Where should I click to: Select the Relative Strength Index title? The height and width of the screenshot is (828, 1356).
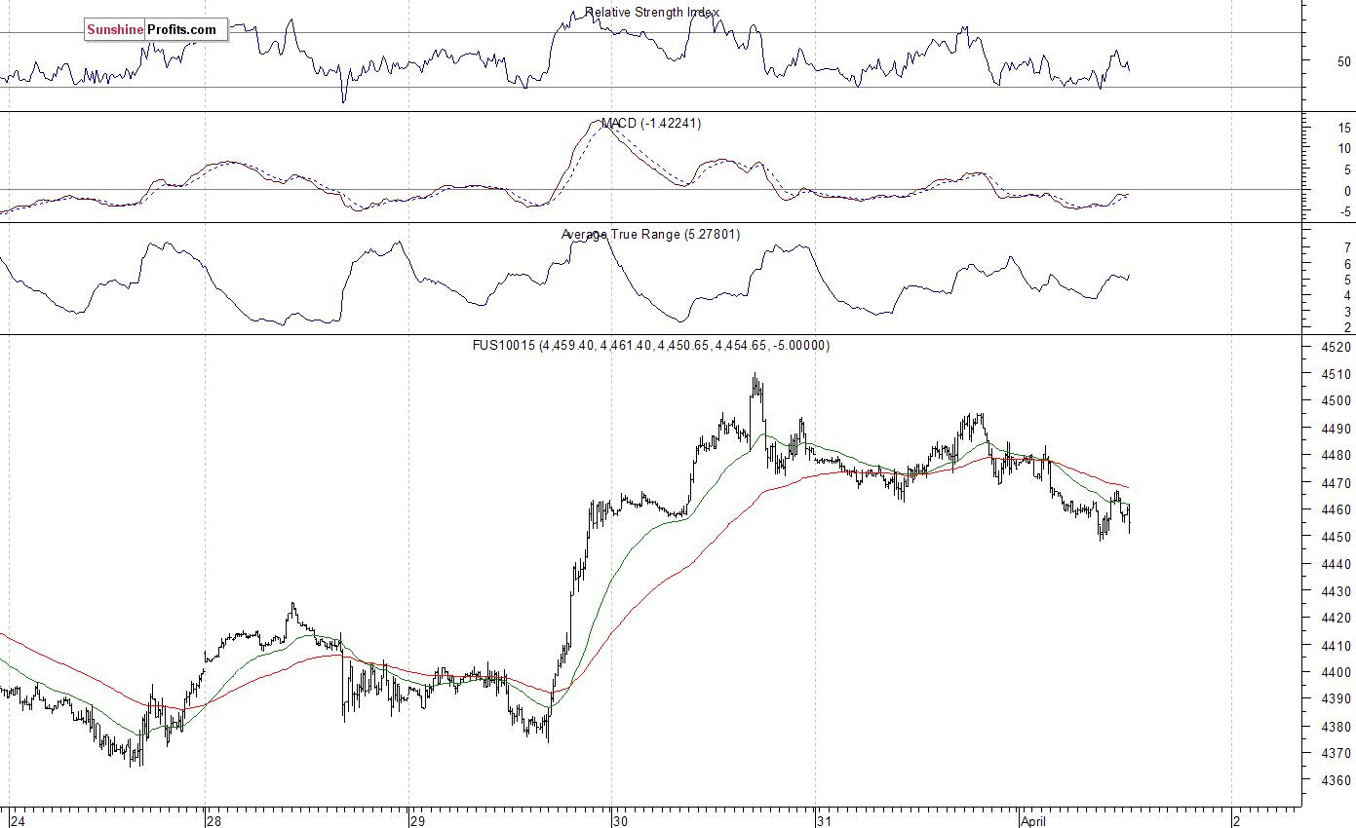pyautogui.click(x=652, y=13)
